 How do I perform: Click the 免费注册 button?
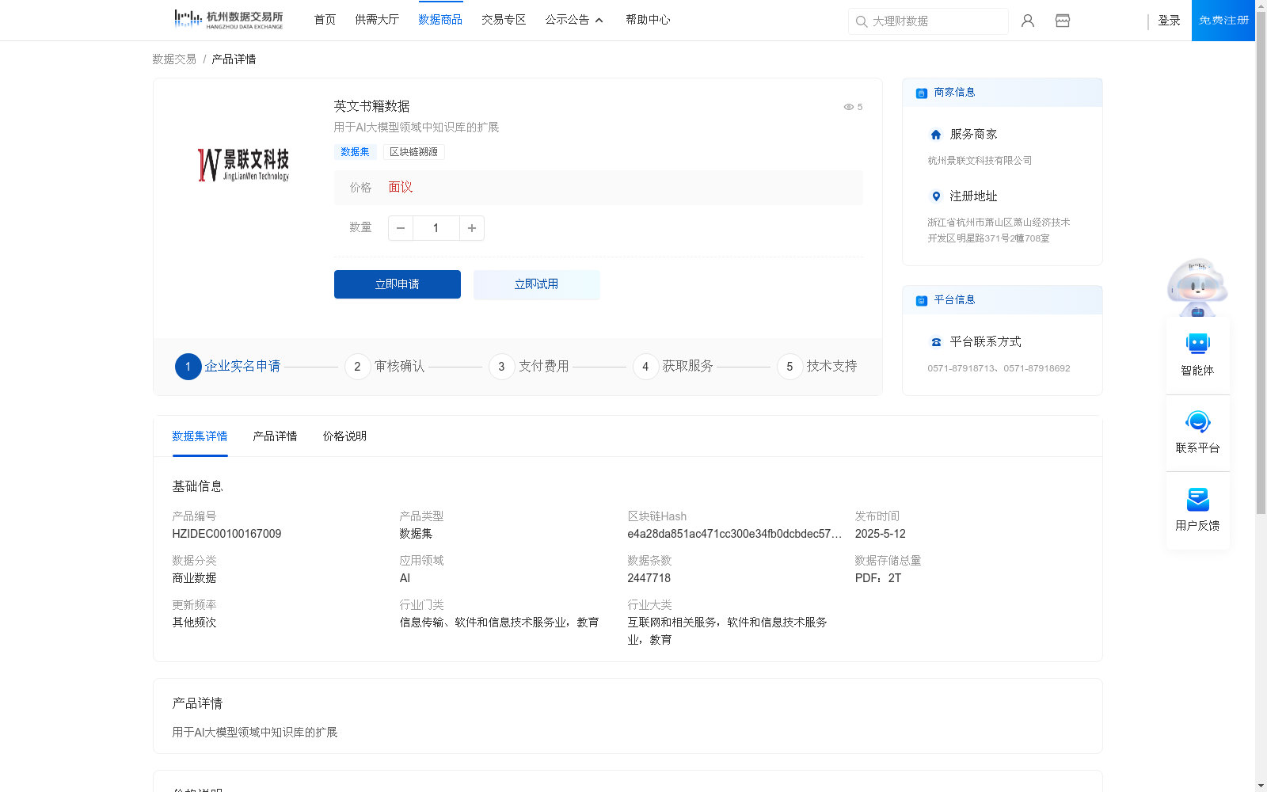click(x=1223, y=21)
